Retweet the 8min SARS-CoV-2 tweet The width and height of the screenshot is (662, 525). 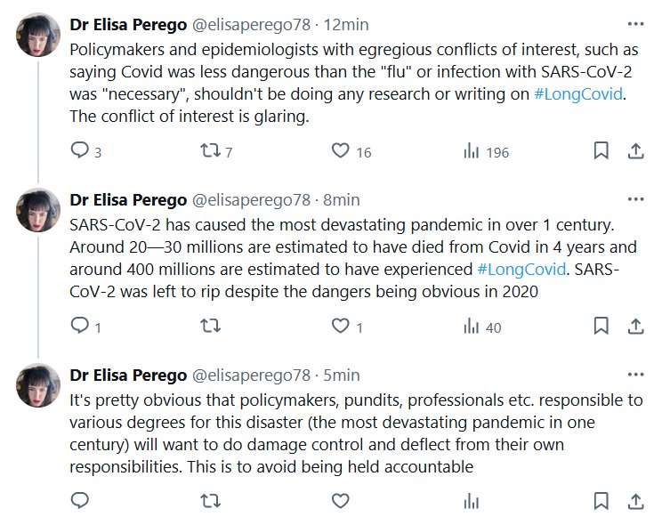tap(211, 327)
